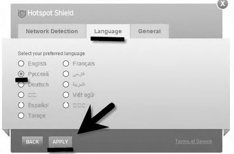Viewport: 234px width, 154px height.
Task: Click the Hotspot Shield title text
Action: tap(50, 13)
